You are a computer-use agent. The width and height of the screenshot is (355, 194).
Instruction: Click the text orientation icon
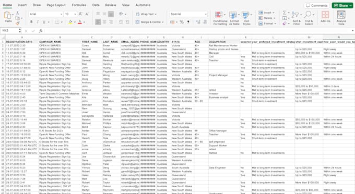[x=121, y=14]
